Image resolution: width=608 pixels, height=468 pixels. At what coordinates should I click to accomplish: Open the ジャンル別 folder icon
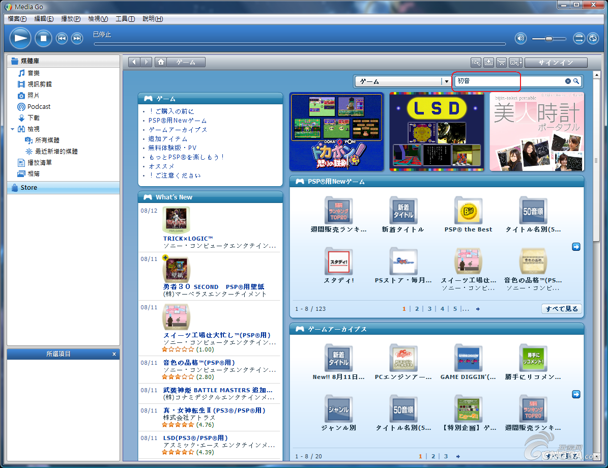[338, 409]
